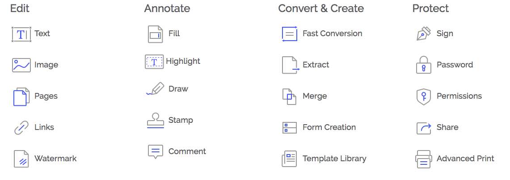Select the Fill form icon
Image resolution: width=510 pixels, height=180 pixels.
tap(155, 34)
